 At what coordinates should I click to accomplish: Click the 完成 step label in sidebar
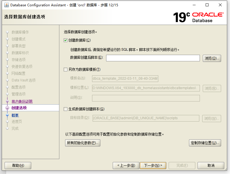[15, 128]
